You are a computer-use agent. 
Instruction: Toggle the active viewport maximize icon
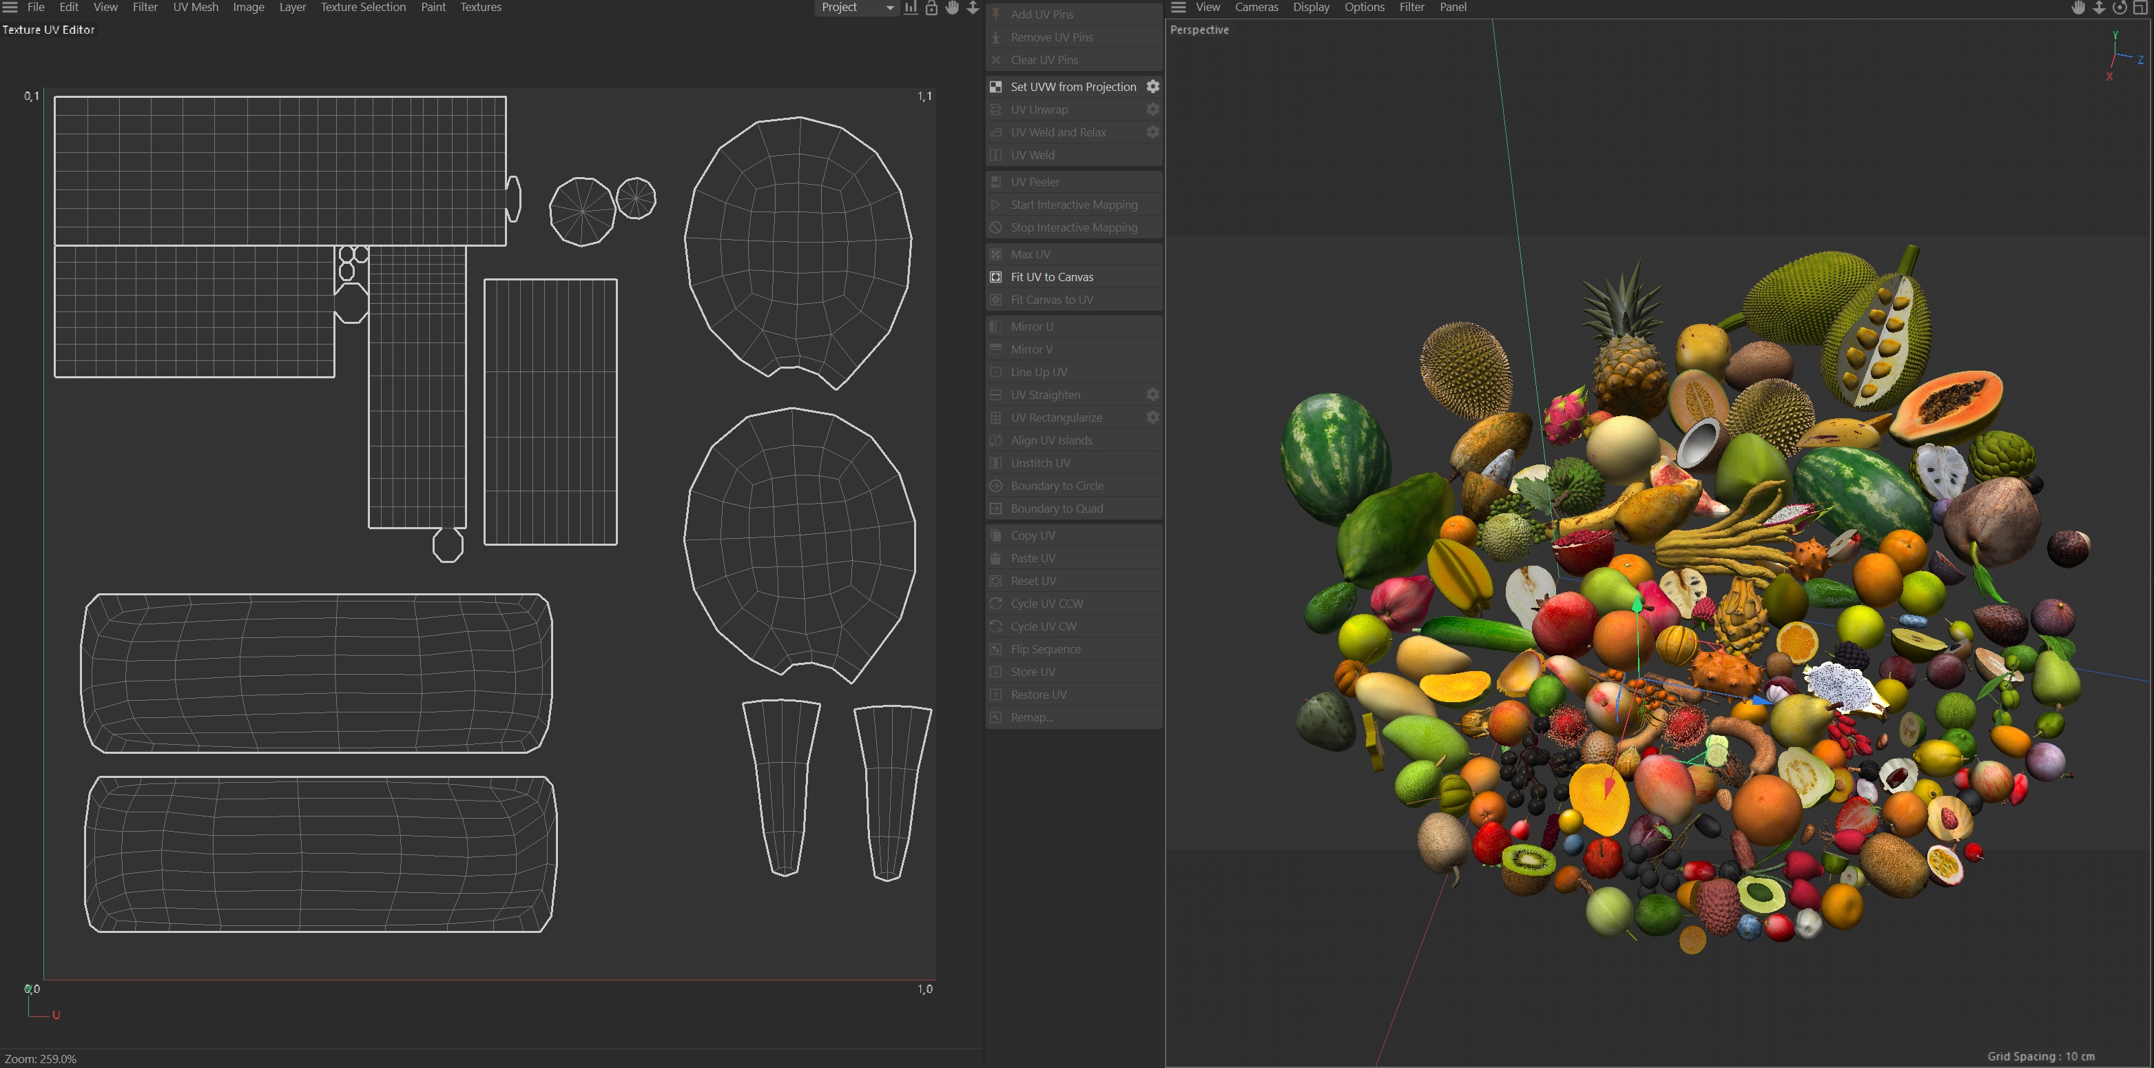click(x=2140, y=8)
